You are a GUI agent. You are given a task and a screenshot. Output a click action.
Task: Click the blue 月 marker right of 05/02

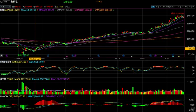(x=48, y=56)
